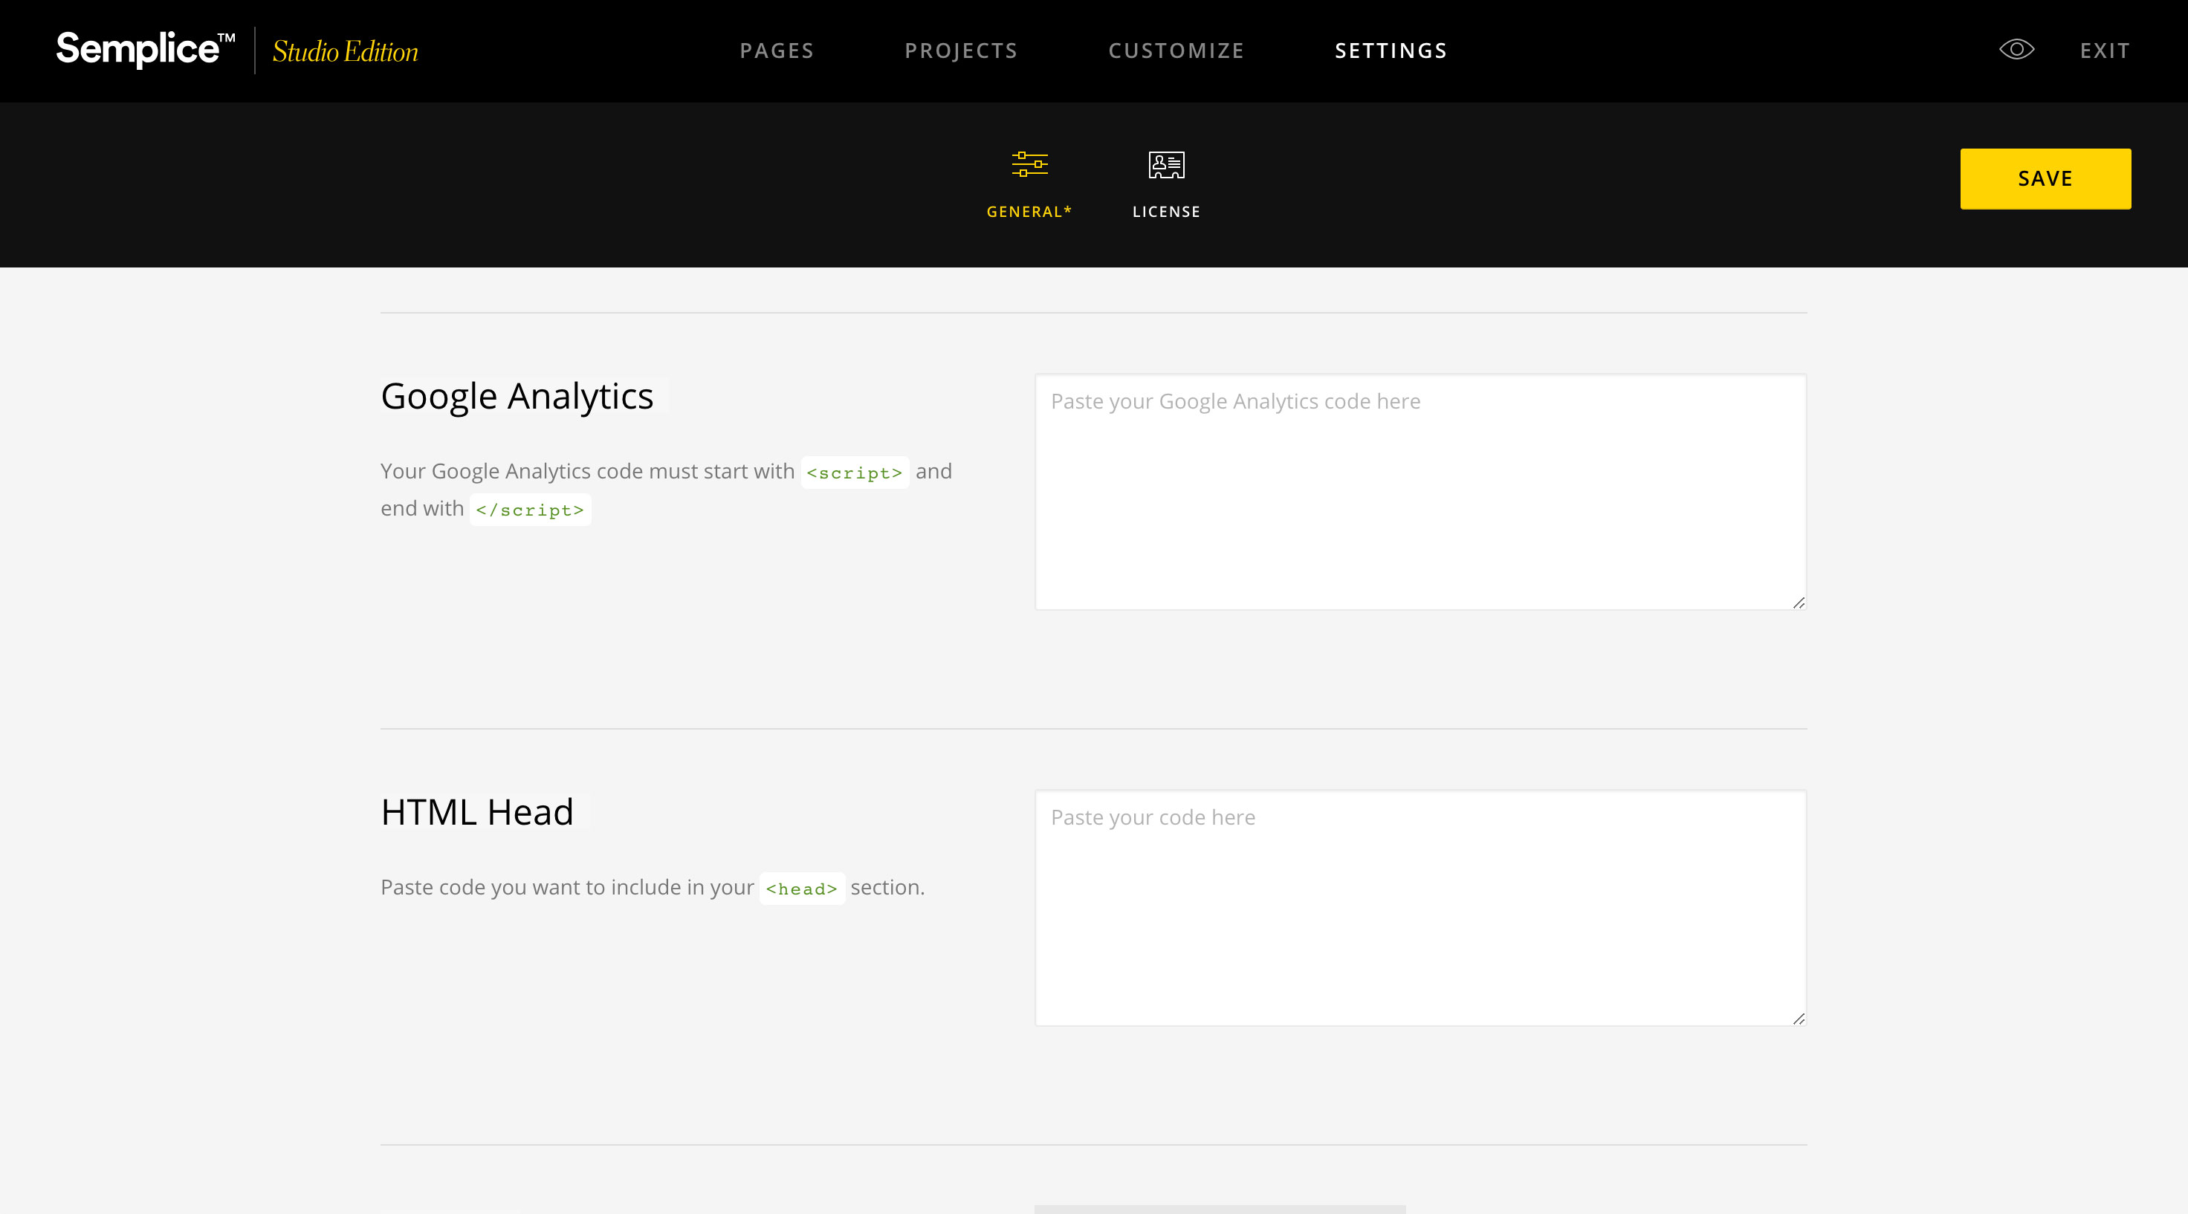This screenshot has height=1214, width=2188.
Task: Select the Settings menu item
Action: (x=1391, y=51)
